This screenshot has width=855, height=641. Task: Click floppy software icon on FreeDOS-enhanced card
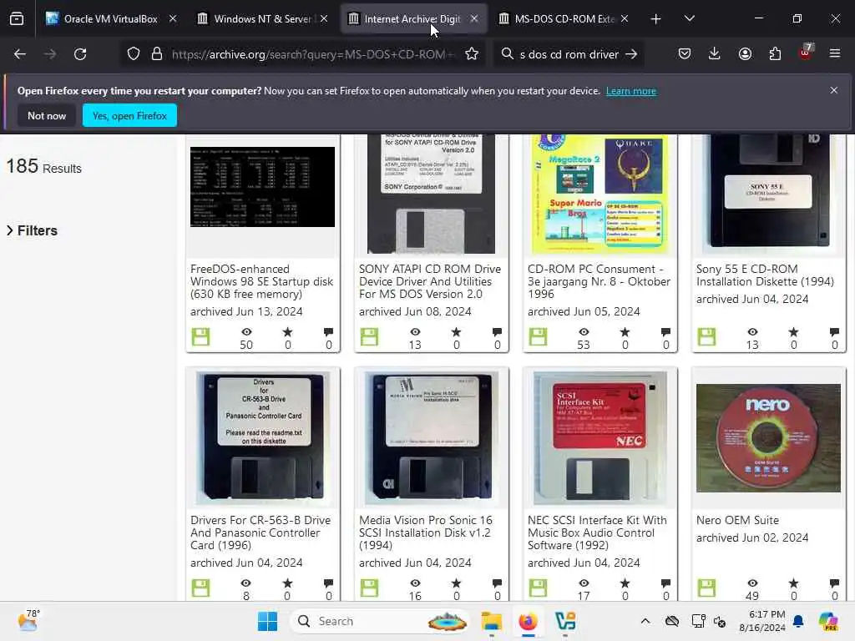pyautogui.click(x=200, y=337)
